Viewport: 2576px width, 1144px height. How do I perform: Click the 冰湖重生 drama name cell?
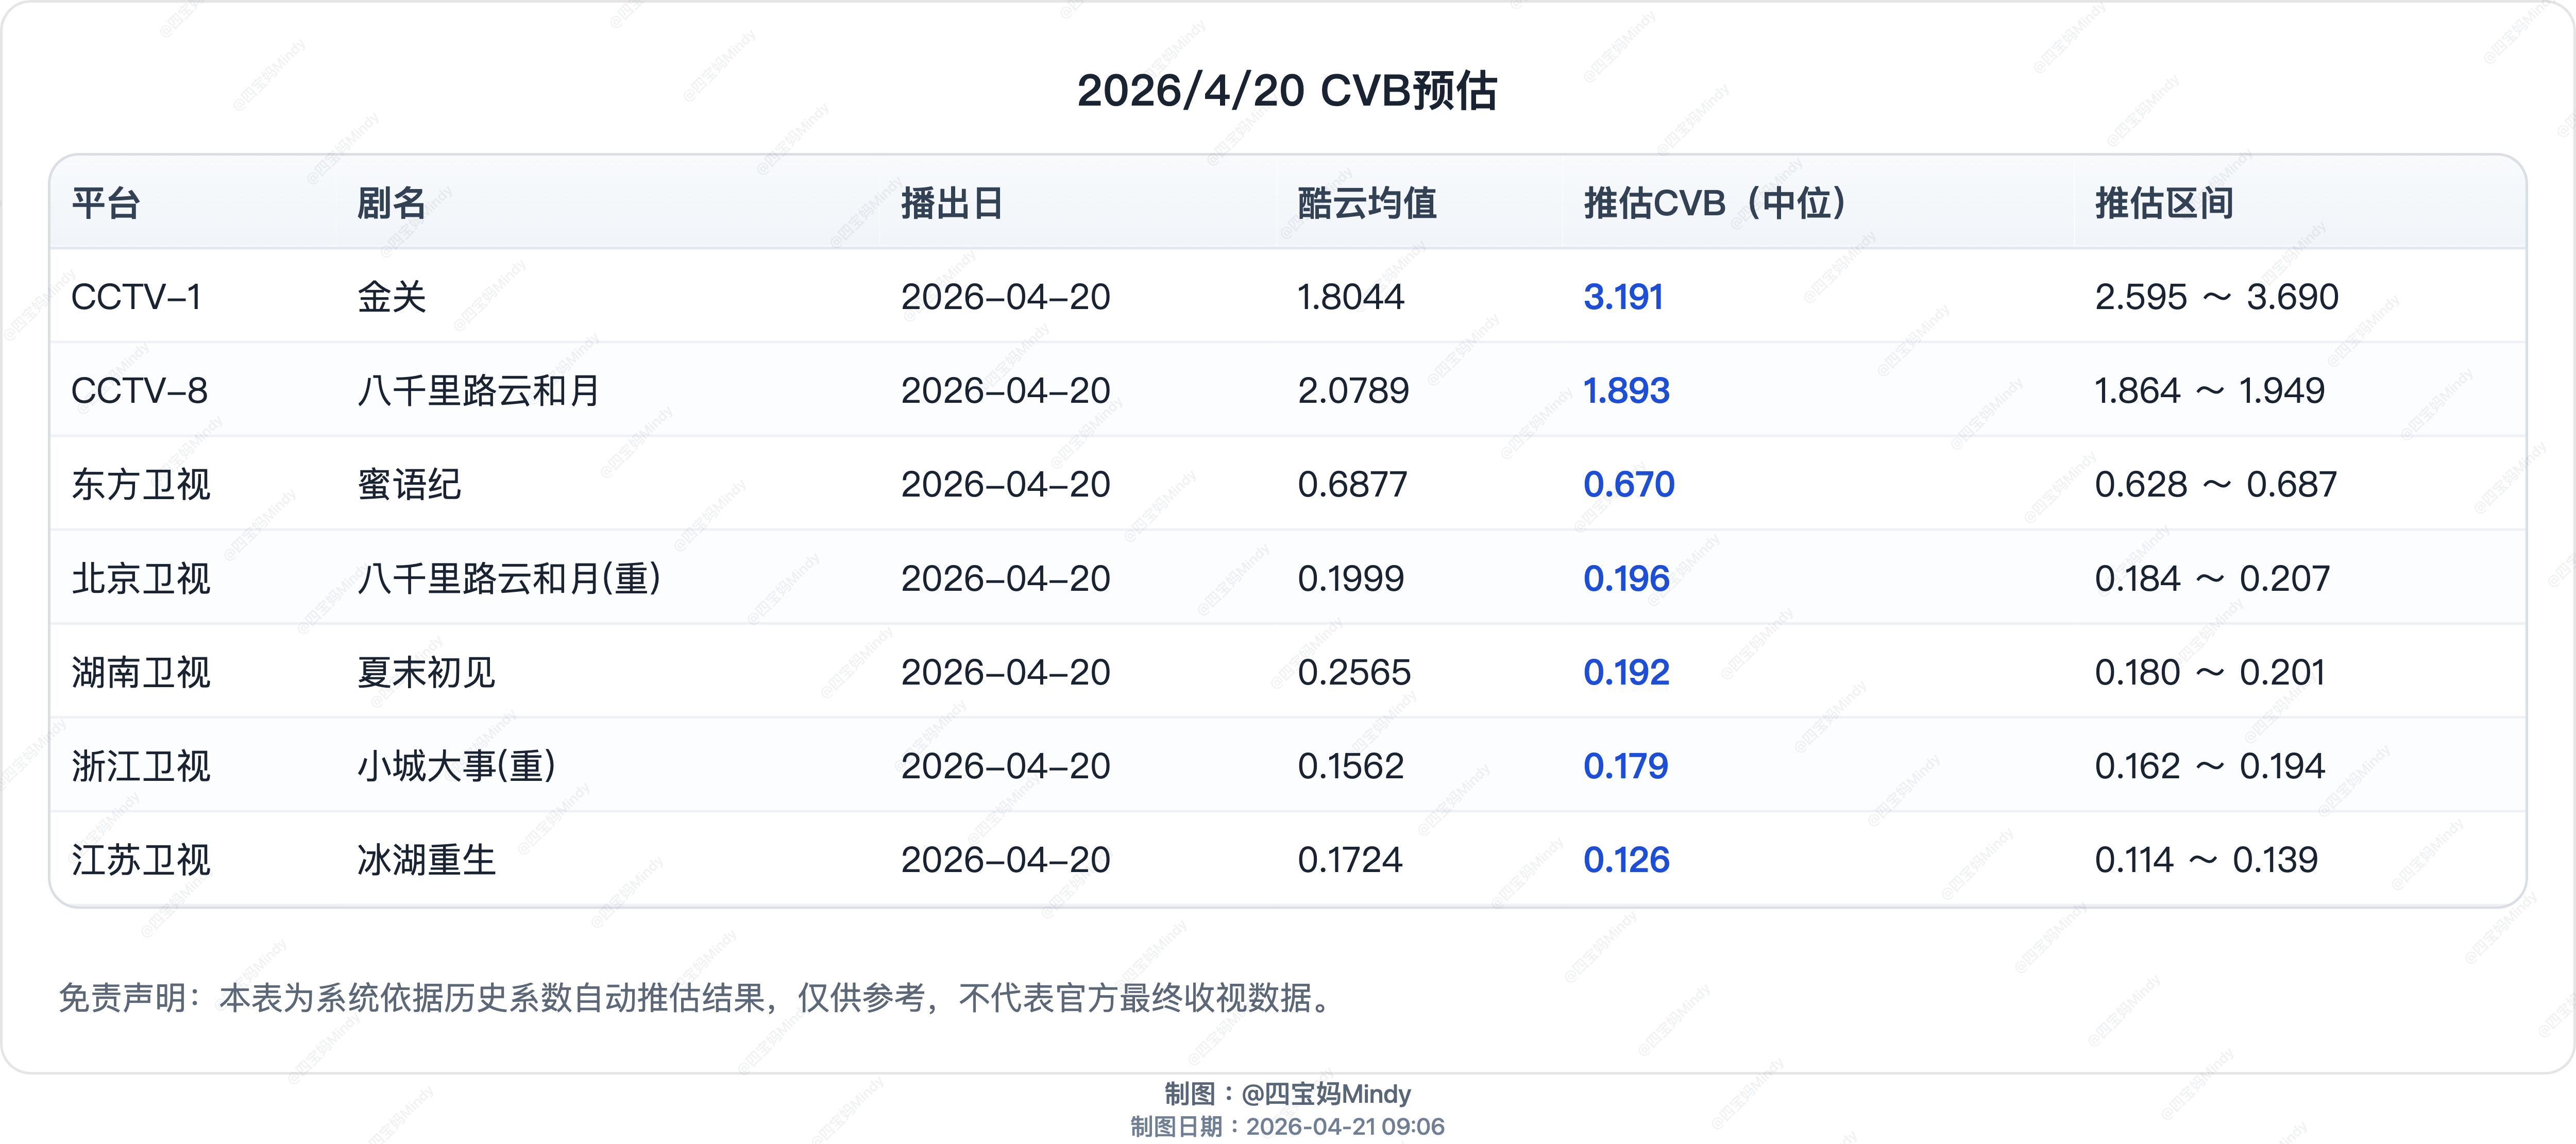pyautogui.click(x=426, y=860)
